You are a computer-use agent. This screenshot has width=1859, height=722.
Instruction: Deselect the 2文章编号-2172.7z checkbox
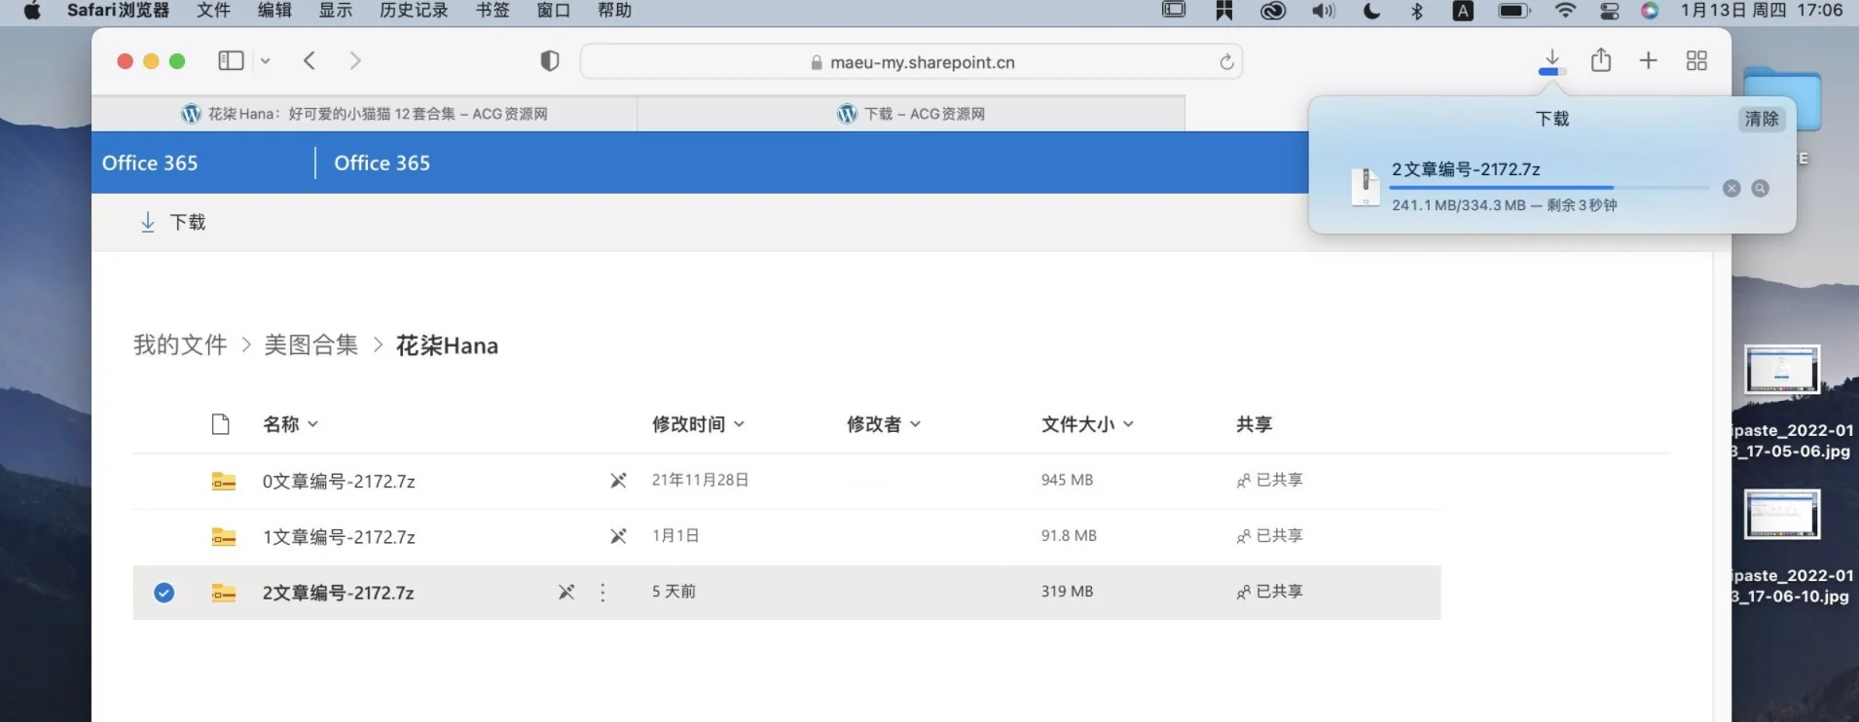[164, 593]
